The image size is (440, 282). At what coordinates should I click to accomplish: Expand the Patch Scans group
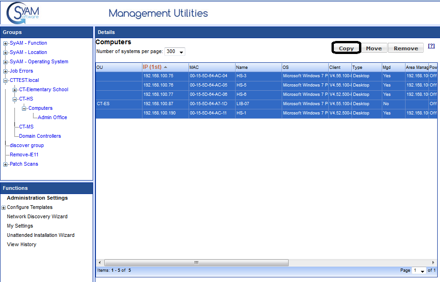6,164
